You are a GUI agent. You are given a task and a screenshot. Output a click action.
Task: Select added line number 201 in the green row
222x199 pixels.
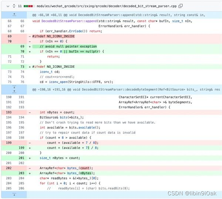(21, 158)
